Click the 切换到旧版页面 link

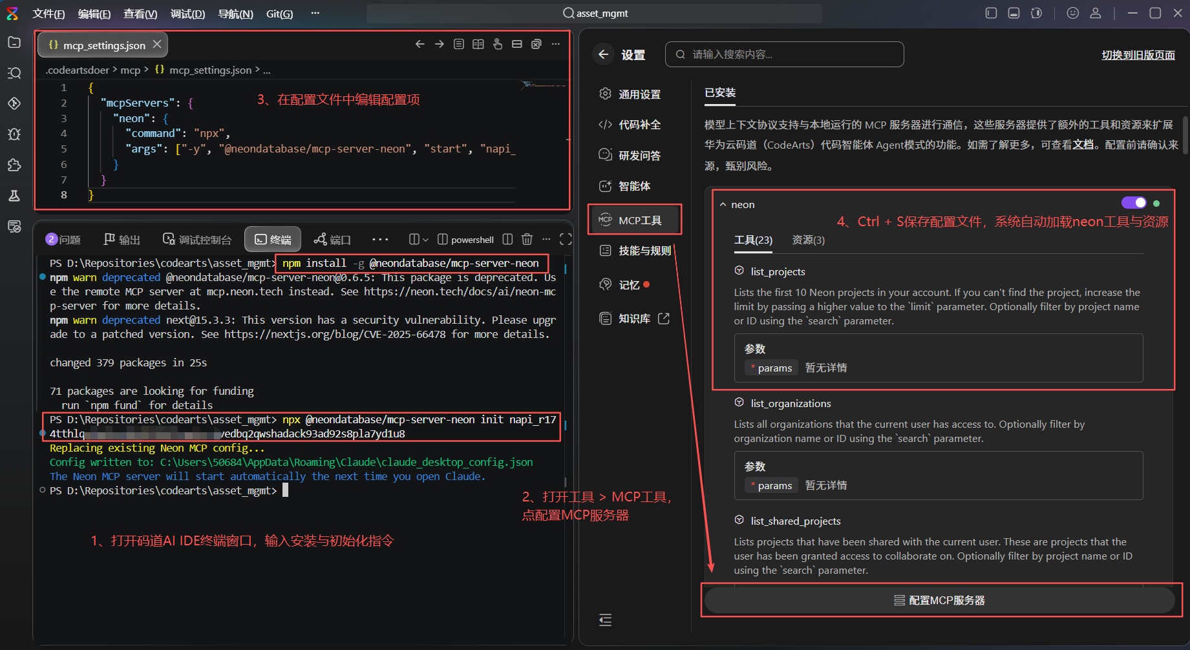1138,55
